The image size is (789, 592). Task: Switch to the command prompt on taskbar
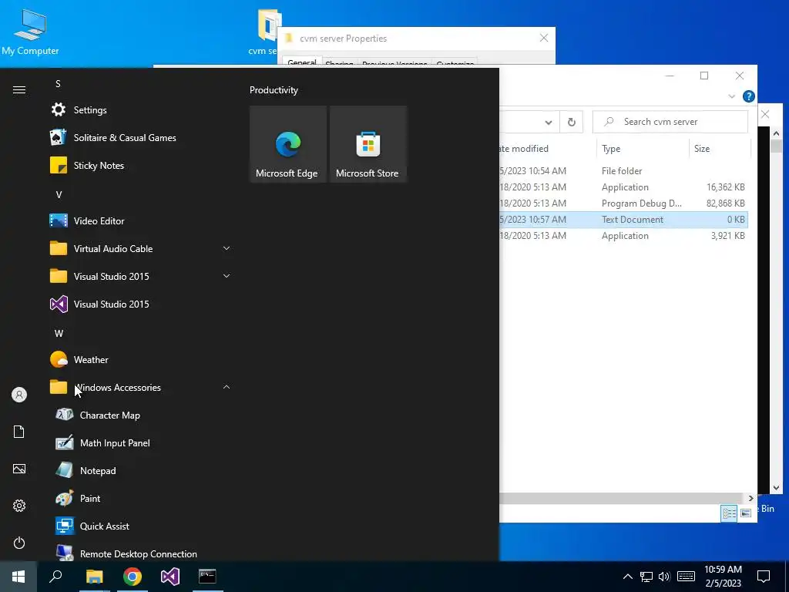click(x=207, y=577)
